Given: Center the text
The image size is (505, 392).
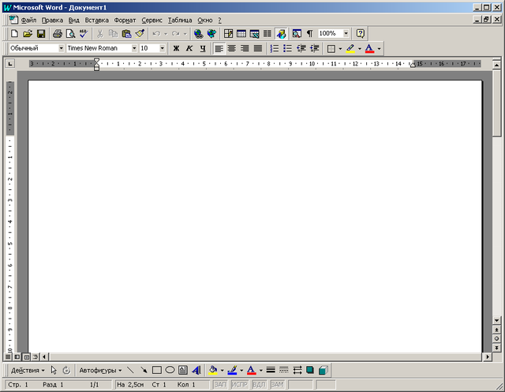Looking at the screenshot, I should [x=232, y=48].
